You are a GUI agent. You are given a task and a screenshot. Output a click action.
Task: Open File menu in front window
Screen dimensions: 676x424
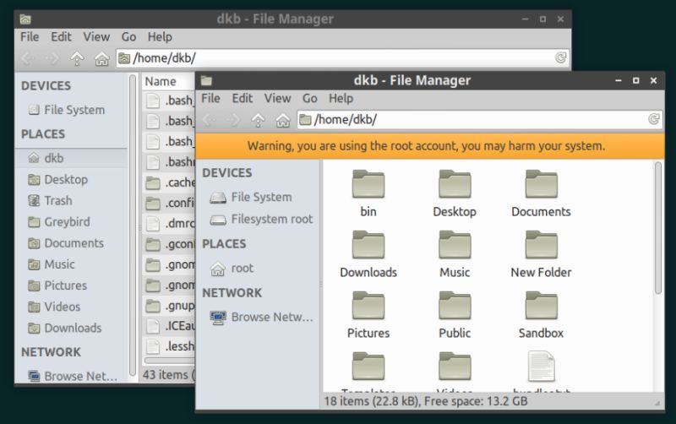pyautogui.click(x=210, y=98)
